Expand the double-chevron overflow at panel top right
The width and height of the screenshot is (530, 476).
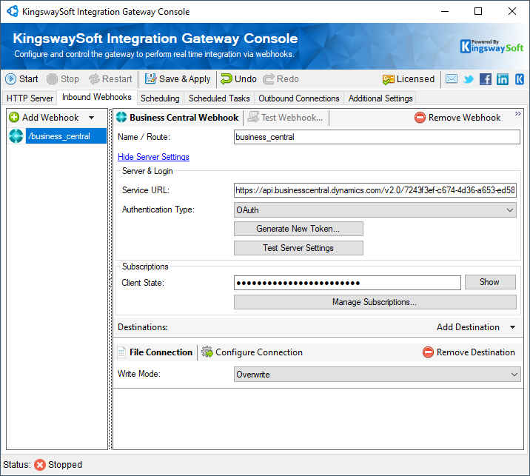517,114
